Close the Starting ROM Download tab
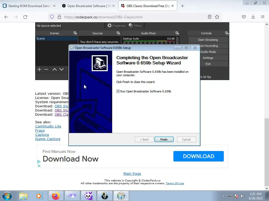 54,6
